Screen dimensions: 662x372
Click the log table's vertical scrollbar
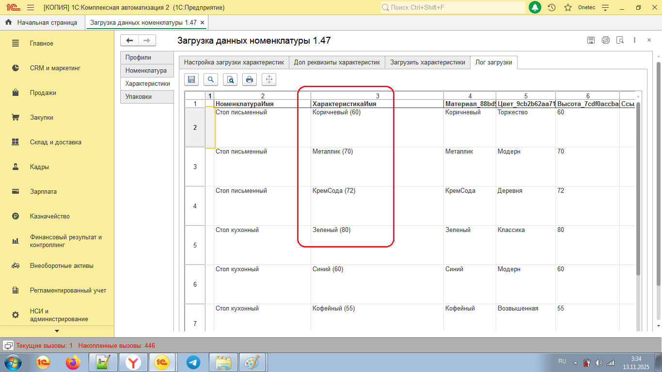pos(638,189)
